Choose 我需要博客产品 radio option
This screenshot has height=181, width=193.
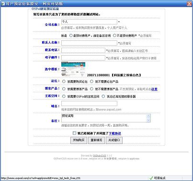[x=64, y=89]
